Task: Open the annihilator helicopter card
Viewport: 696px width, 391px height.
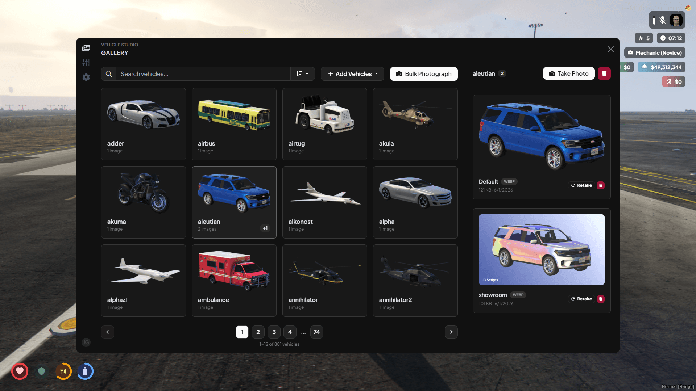Action: tap(325, 281)
